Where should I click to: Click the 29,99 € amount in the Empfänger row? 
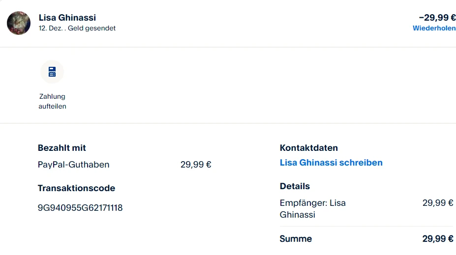click(x=438, y=203)
